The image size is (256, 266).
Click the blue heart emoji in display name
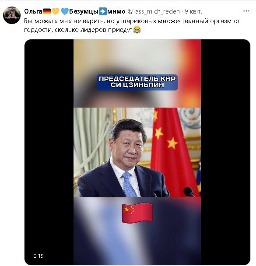(x=65, y=11)
